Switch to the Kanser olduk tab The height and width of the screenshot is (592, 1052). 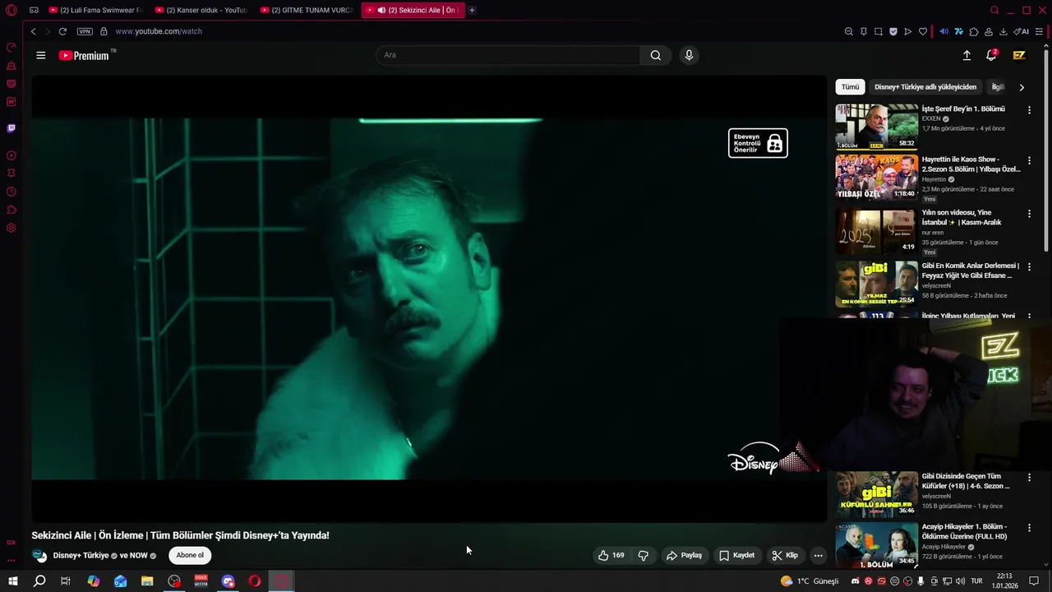(x=201, y=10)
